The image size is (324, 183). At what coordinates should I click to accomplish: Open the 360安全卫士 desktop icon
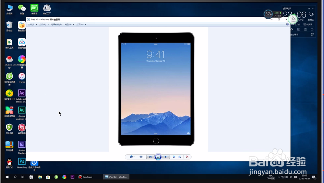point(9,95)
